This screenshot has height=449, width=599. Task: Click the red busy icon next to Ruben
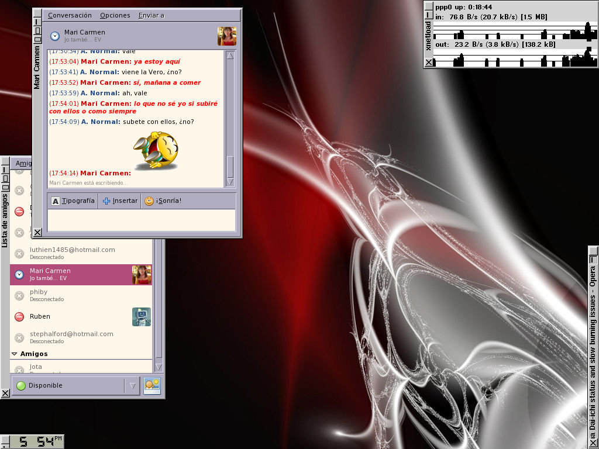(19, 317)
